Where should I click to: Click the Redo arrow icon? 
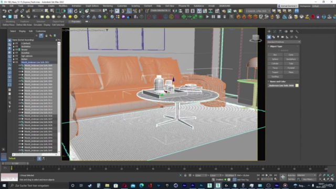tap(10, 10)
